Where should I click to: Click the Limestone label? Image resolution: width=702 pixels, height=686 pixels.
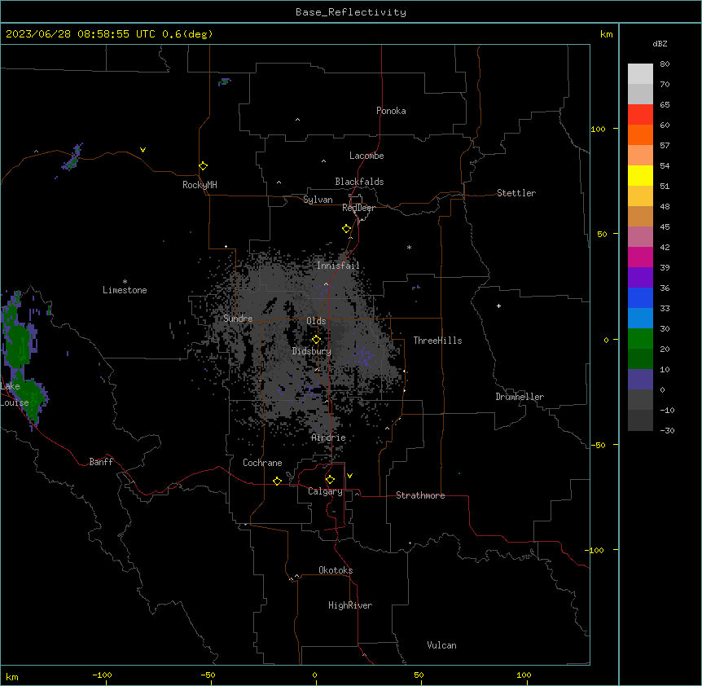point(125,290)
